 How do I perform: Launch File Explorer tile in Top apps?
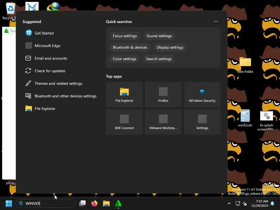(124, 95)
